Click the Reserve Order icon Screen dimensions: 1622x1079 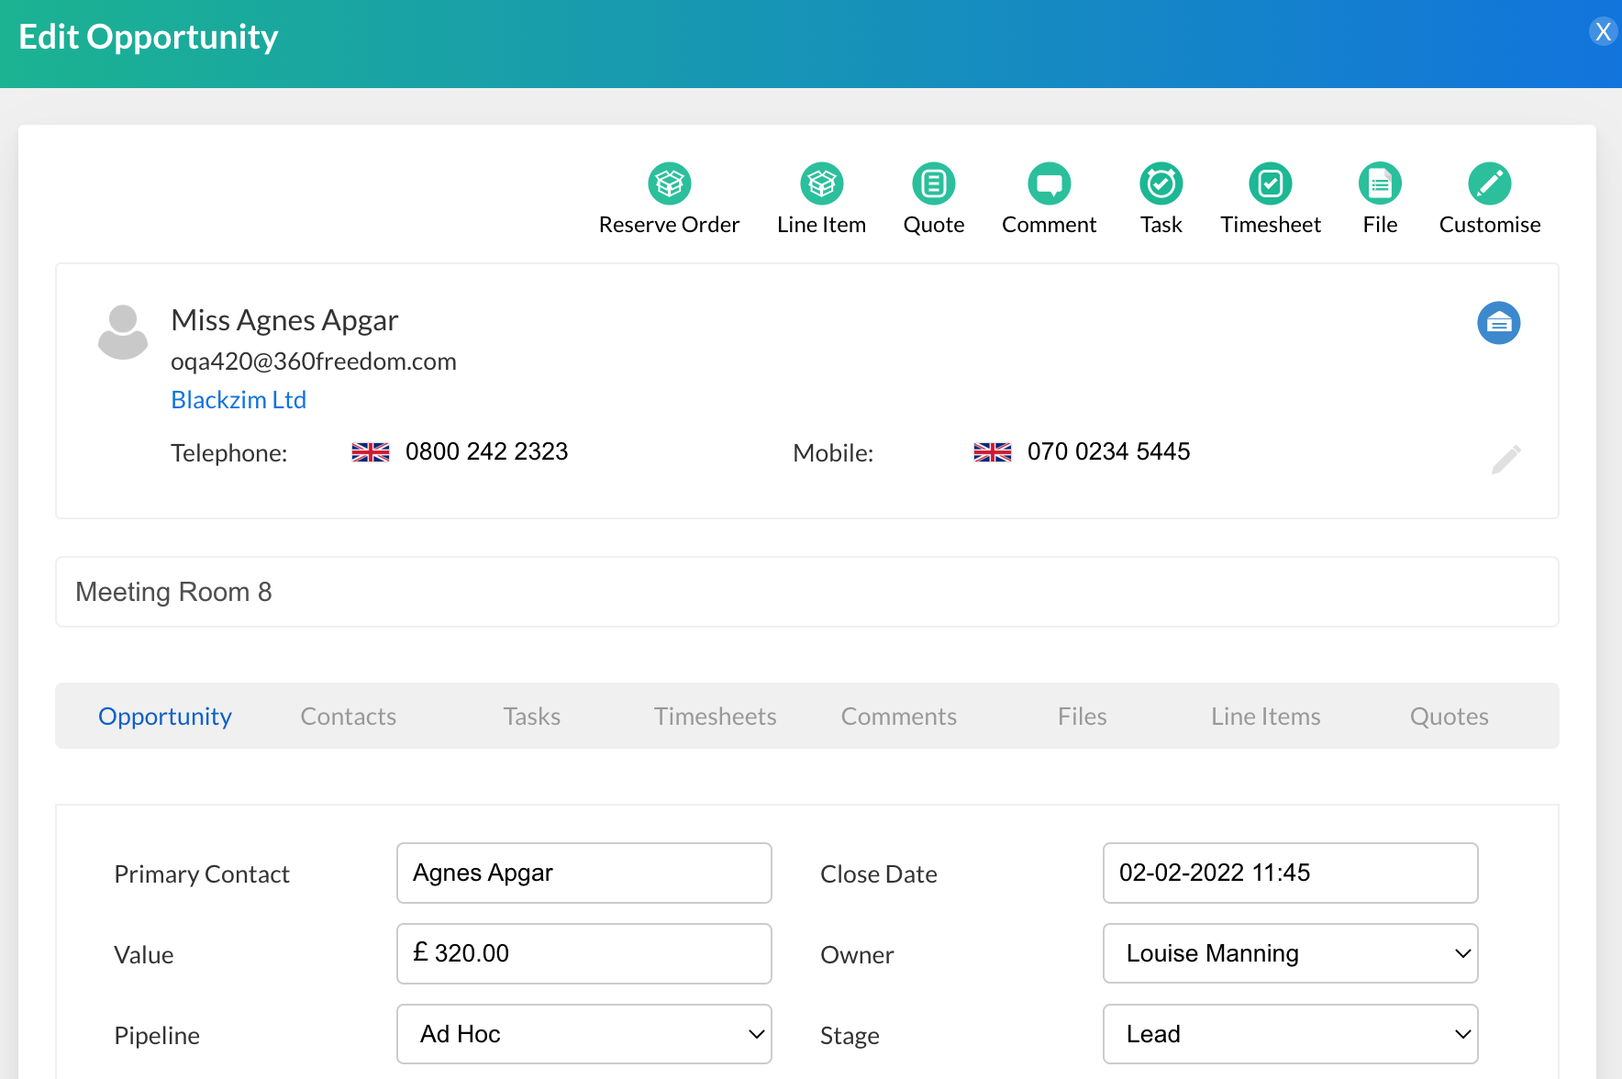pyautogui.click(x=669, y=184)
